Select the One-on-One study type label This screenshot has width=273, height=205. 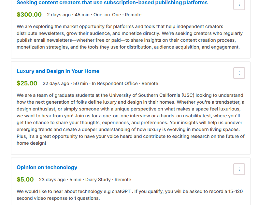coord(107,15)
